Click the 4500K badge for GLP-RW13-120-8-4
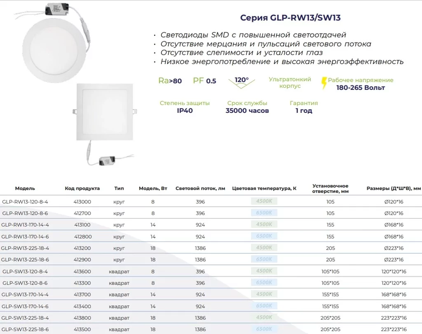This screenshot has width=422, height=334. 264,201
